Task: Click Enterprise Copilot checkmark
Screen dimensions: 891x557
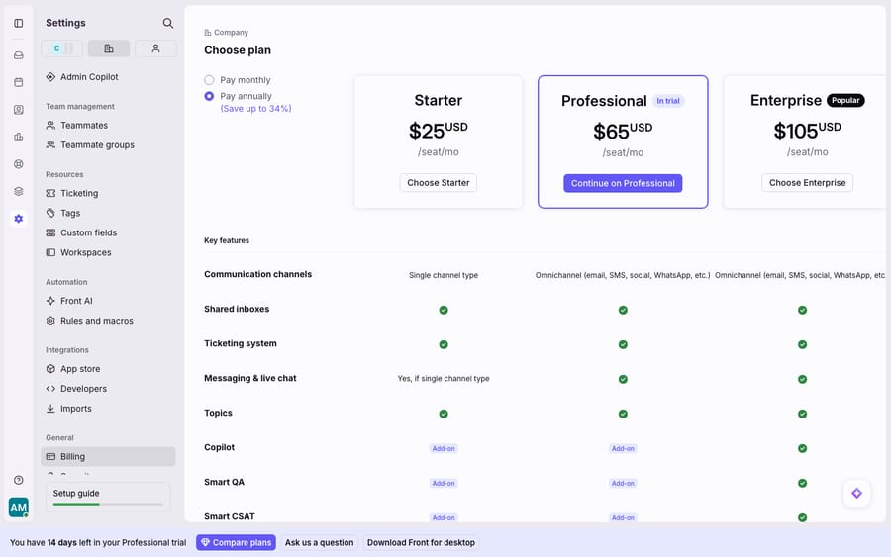Action: pos(802,448)
